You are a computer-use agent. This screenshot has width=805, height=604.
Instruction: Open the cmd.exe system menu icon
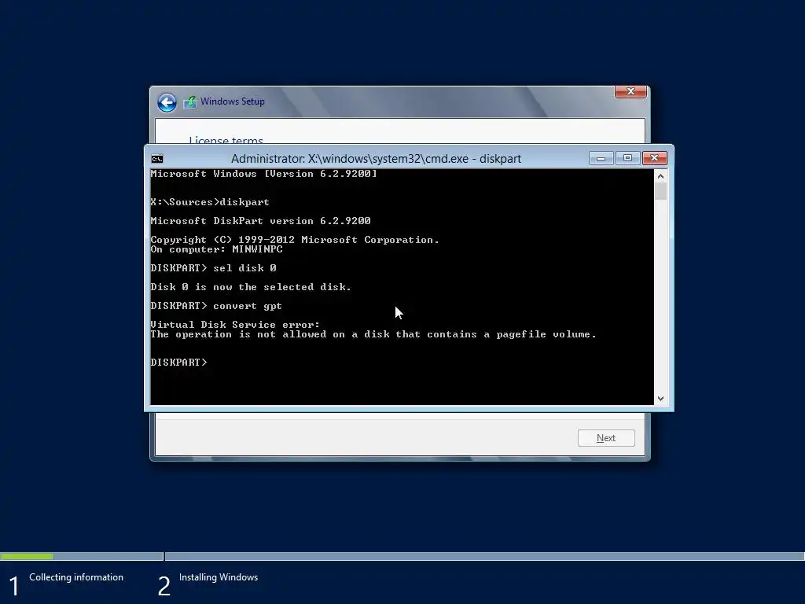[157, 159]
